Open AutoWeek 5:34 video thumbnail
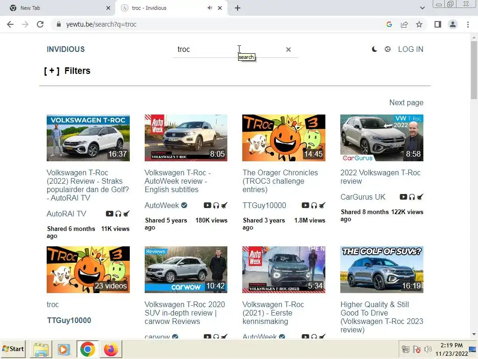Screen dimensions: 478x359 (284, 270)
